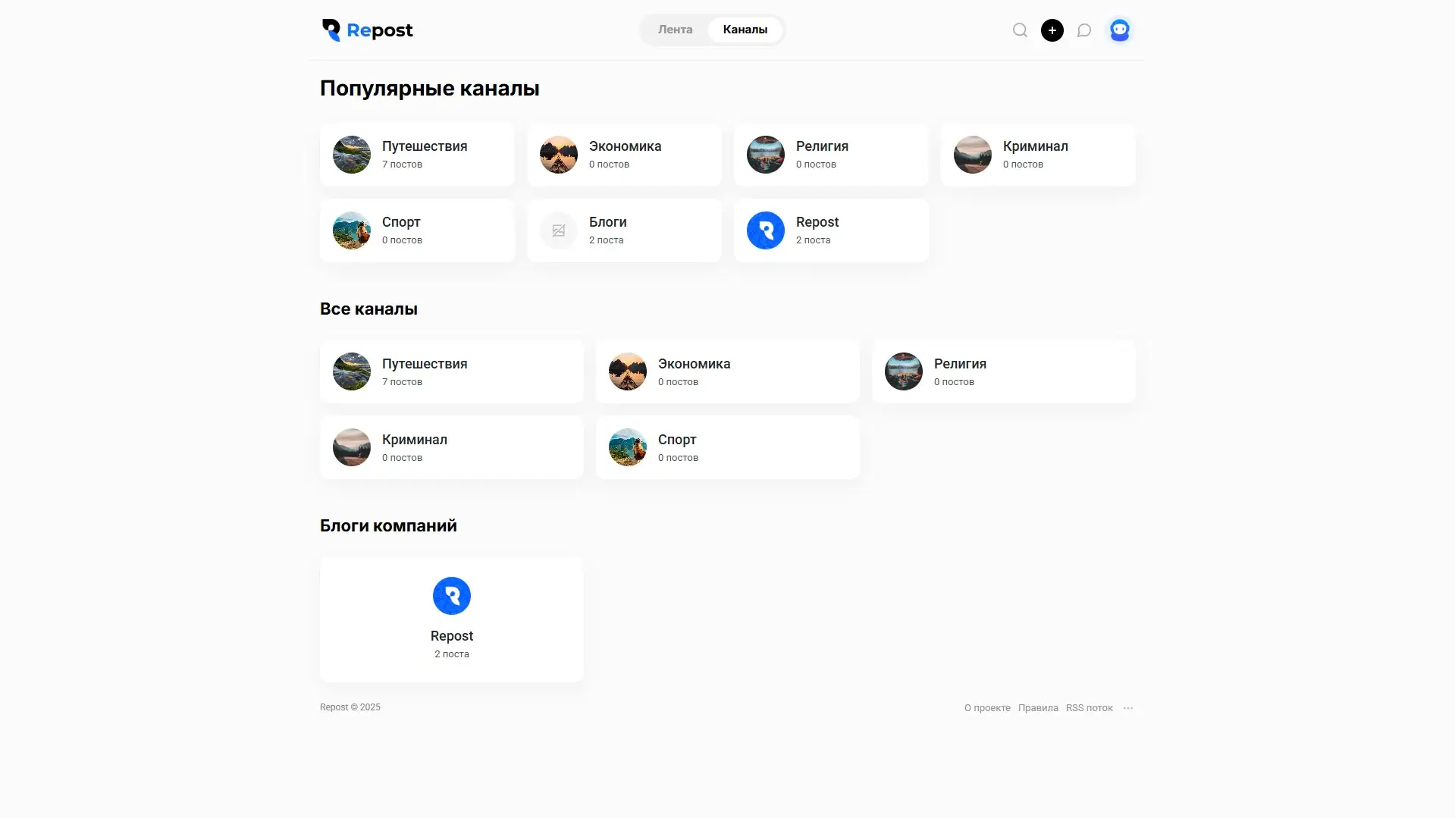Click the Блоги placeholder image icon

[x=558, y=230]
